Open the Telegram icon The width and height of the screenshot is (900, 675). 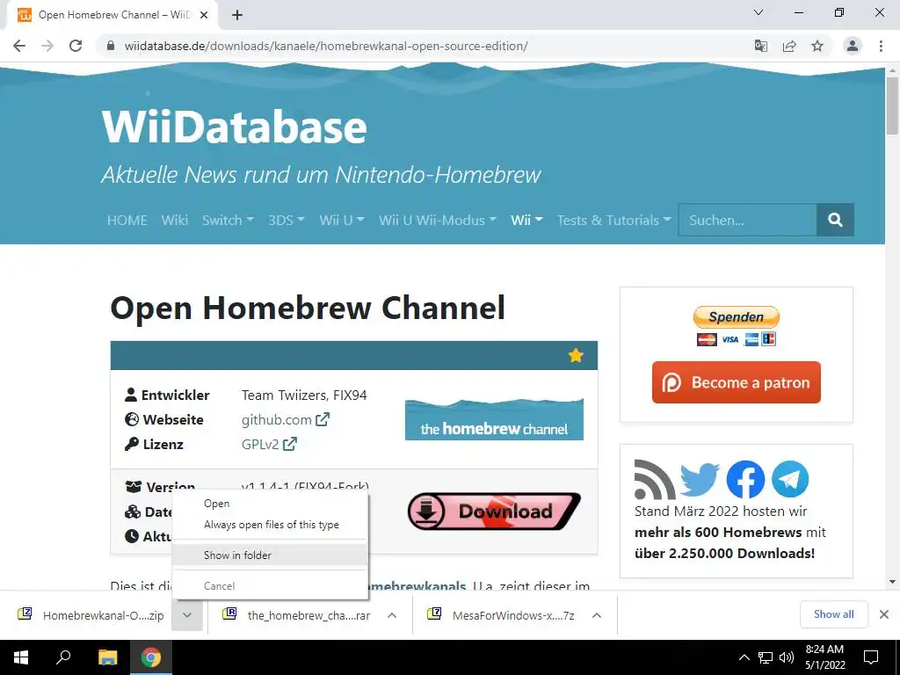(x=790, y=479)
